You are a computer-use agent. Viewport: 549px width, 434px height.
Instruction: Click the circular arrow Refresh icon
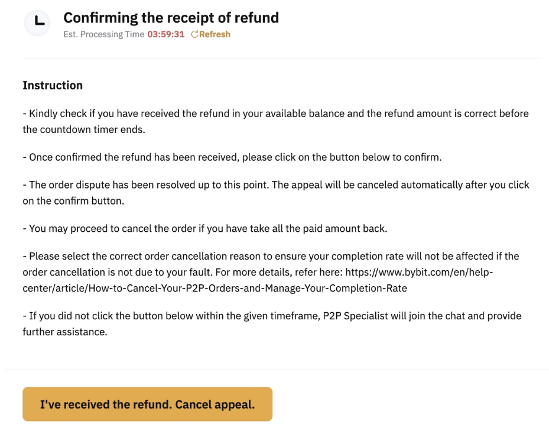click(x=195, y=34)
